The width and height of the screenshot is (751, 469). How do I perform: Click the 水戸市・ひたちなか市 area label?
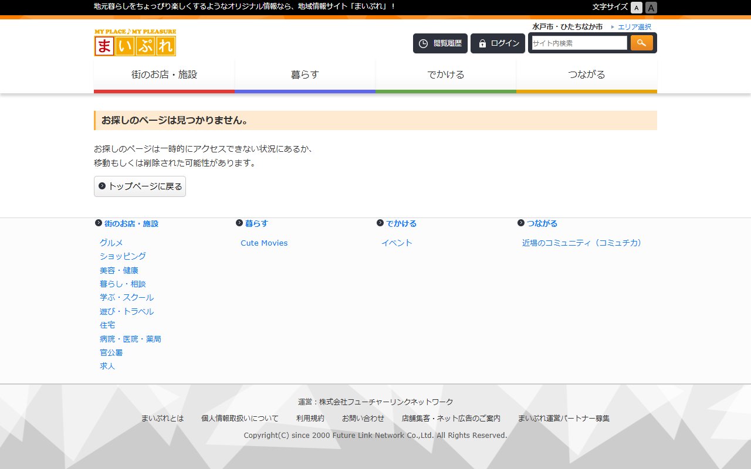(x=567, y=27)
